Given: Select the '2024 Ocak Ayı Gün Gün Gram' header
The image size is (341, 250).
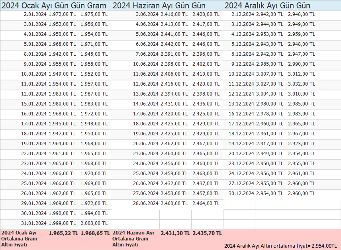Looking at the screenshot, I should tap(54, 6).
